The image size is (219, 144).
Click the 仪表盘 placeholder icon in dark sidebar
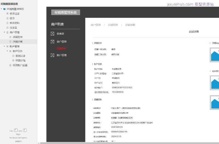coord(52,34)
